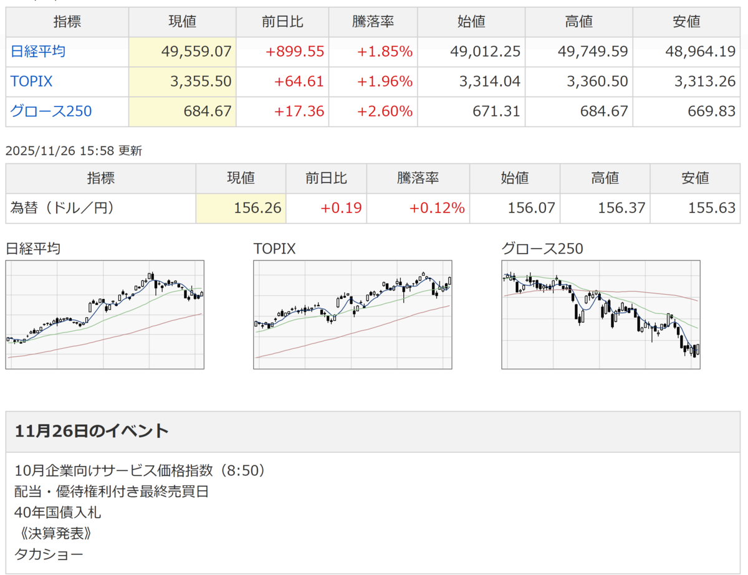Click the 《決算発表》 label

[54, 533]
